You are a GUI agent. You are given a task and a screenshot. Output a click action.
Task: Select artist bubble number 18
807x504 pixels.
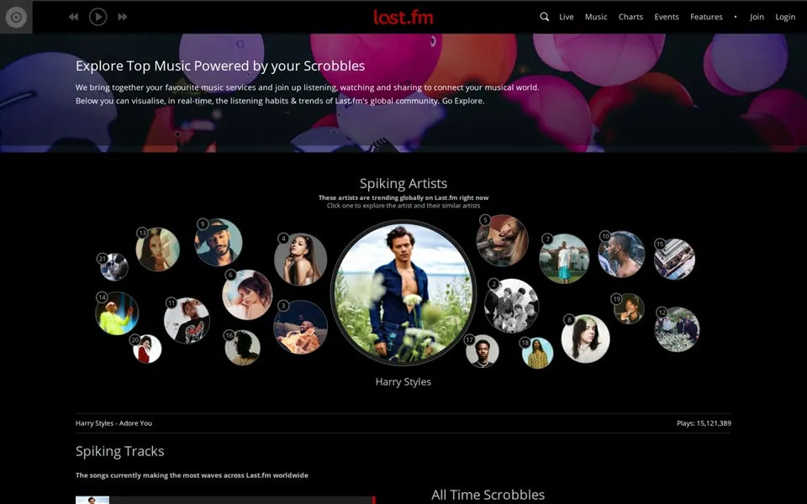537,353
